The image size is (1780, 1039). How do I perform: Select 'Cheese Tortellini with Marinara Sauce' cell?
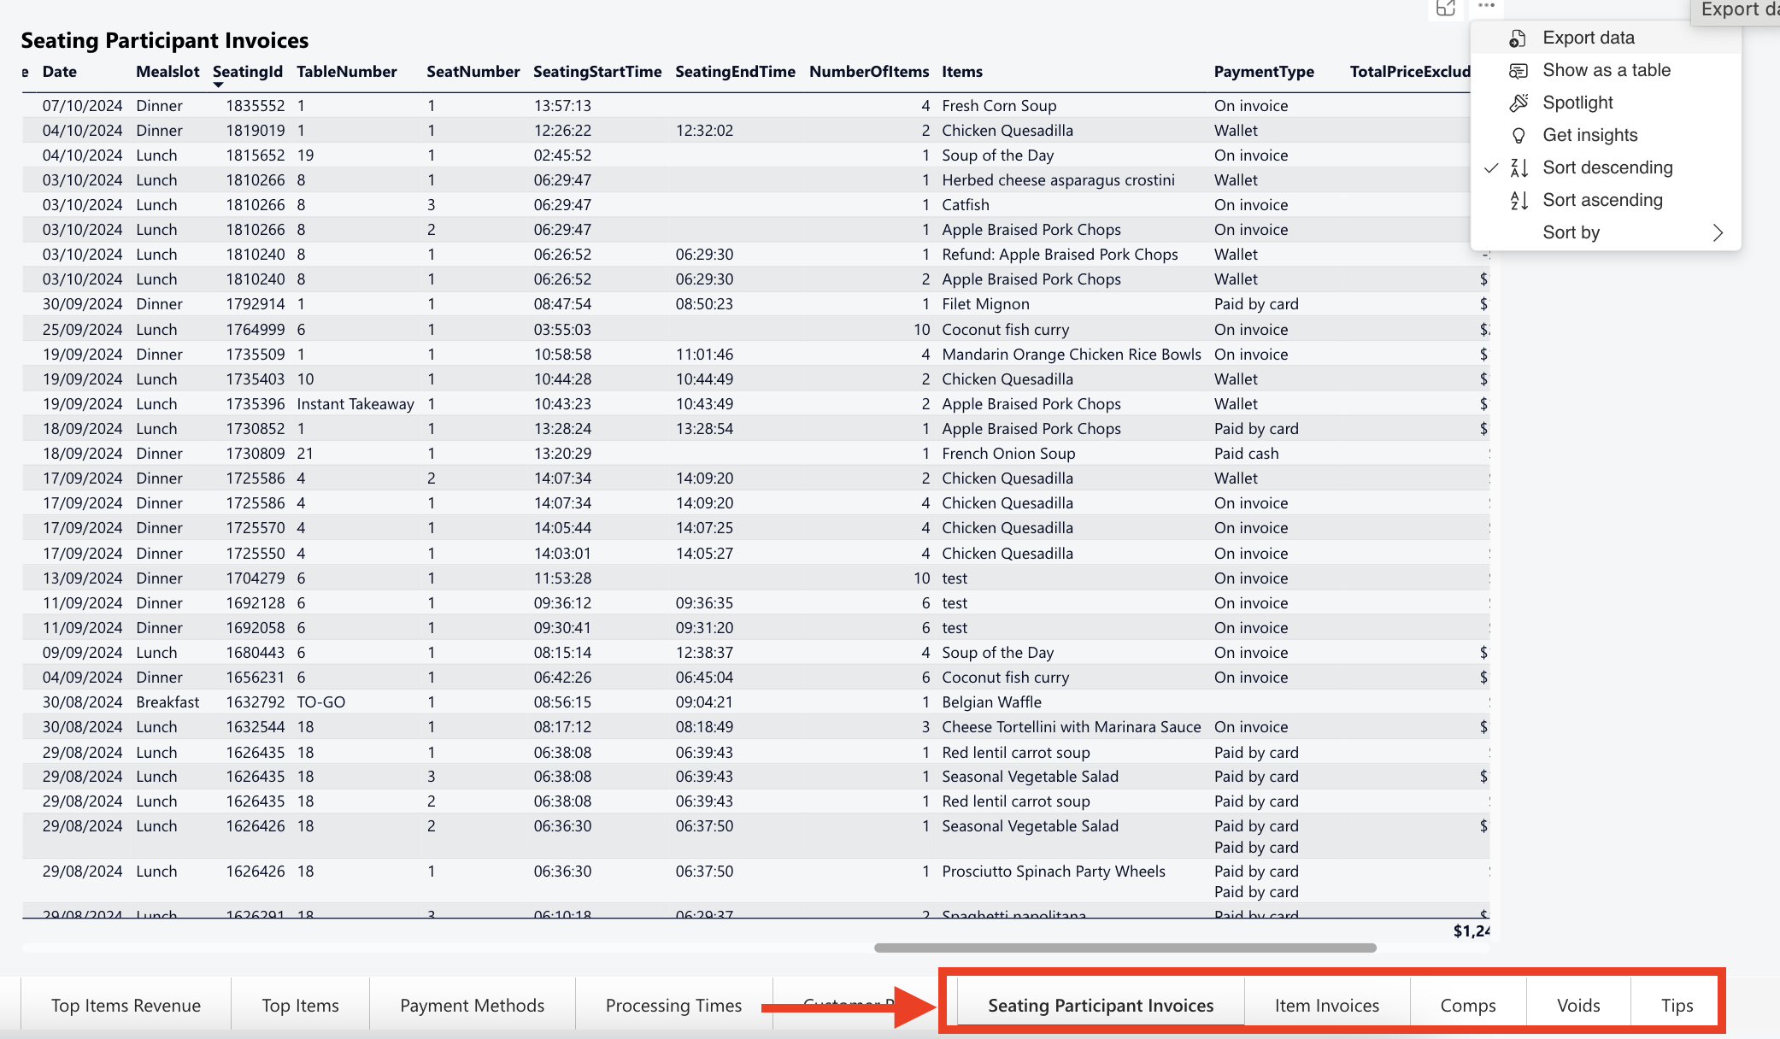[1072, 727]
